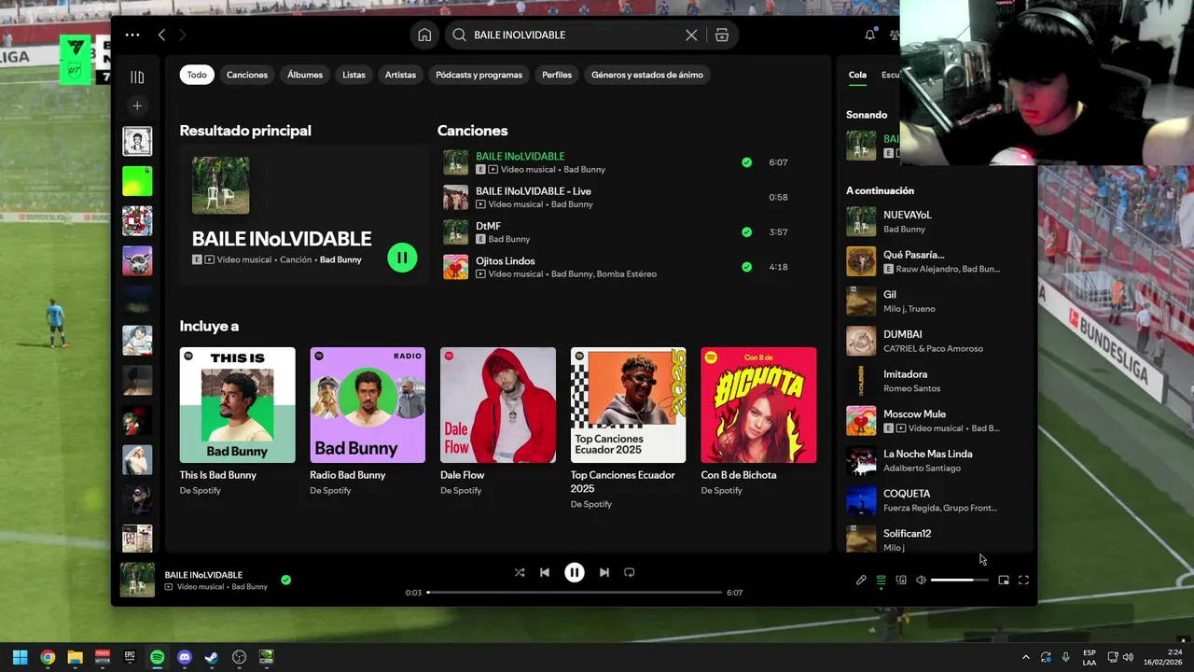The image size is (1194, 672).
Task: Select the Álbumes filter
Action: 305,75
